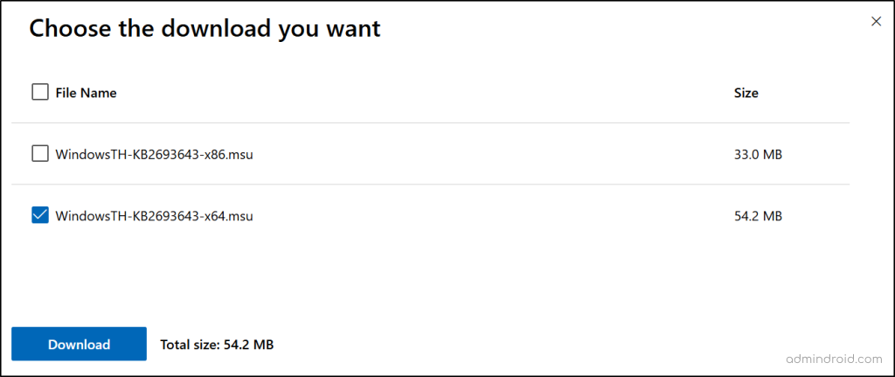This screenshot has height=377, width=895.
Task: Click the 33.0 MB size value
Action: point(757,155)
